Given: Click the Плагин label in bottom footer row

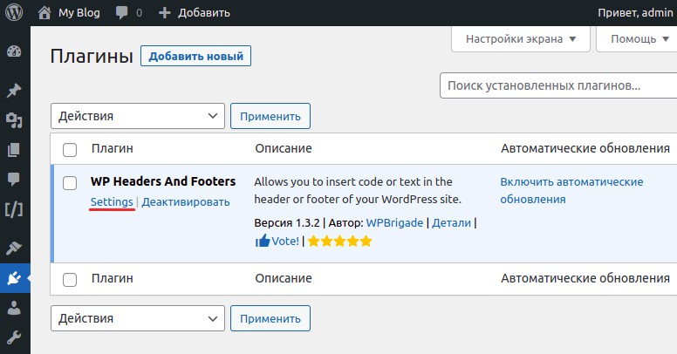Looking at the screenshot, I should pyautogui.click(x=113, y=278).
